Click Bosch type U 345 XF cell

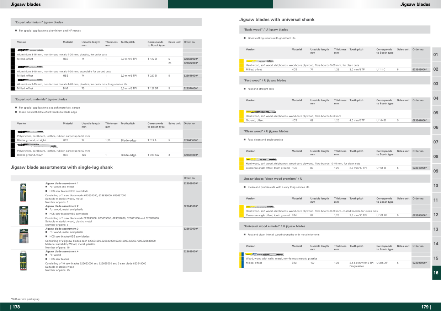click(x=382, y=263)
